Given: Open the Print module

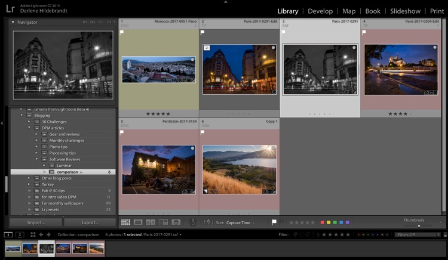Looking at the screenshot, I should pyautogui.click(x=437, y=11).
